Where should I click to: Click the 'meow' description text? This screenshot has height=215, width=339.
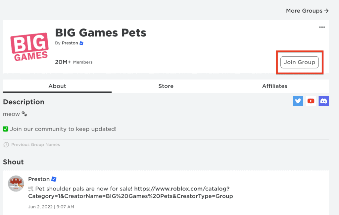(x=11, y=114)
